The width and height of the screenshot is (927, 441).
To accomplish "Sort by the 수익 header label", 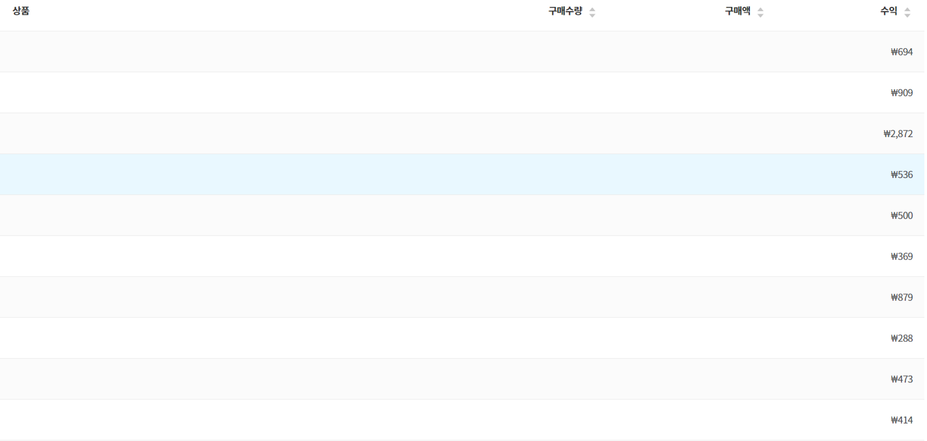I will [888, 11].
